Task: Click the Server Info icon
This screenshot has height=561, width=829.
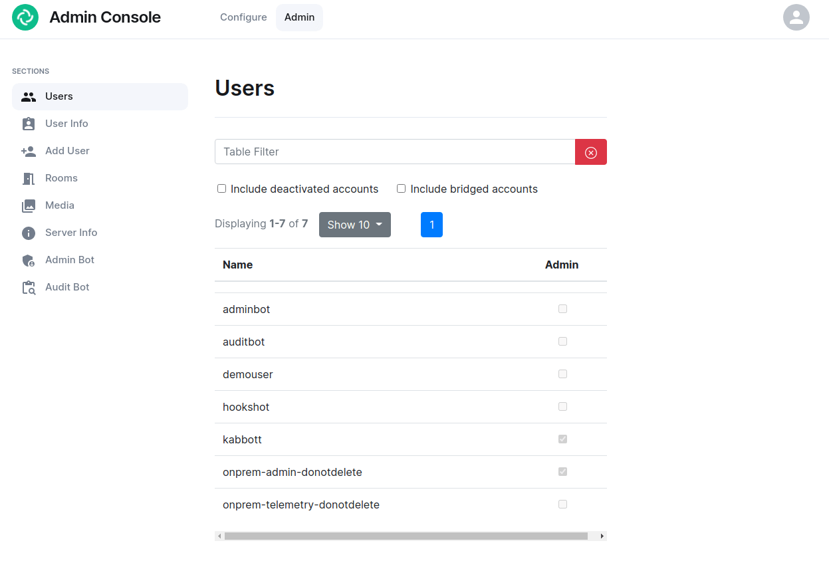Action: tap(28, 233)
